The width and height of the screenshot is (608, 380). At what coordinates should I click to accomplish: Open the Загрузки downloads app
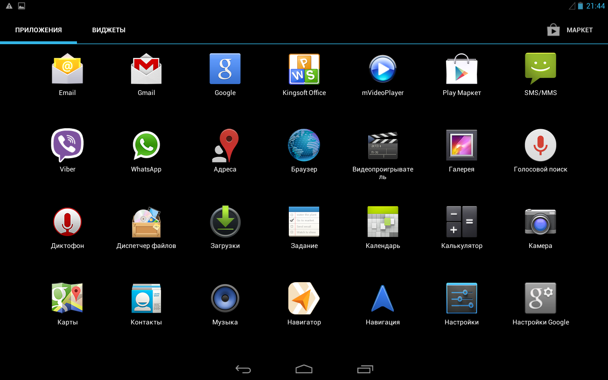pyautogui.click(x=225, y=222)
